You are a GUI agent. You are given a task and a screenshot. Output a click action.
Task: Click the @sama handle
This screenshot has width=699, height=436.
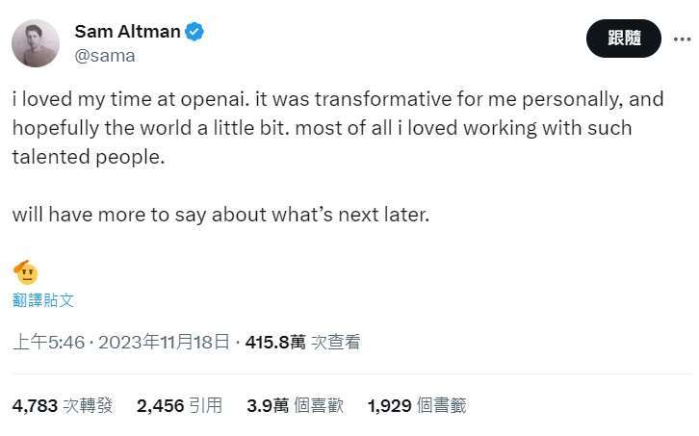point(105,56)
